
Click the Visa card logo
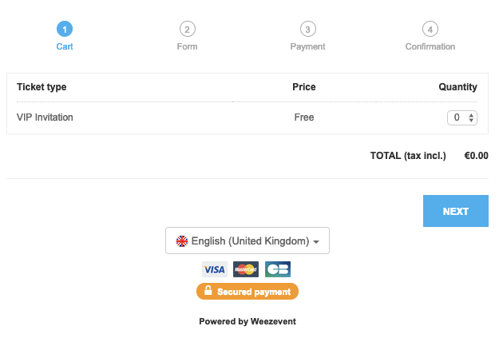pos(215,269)
